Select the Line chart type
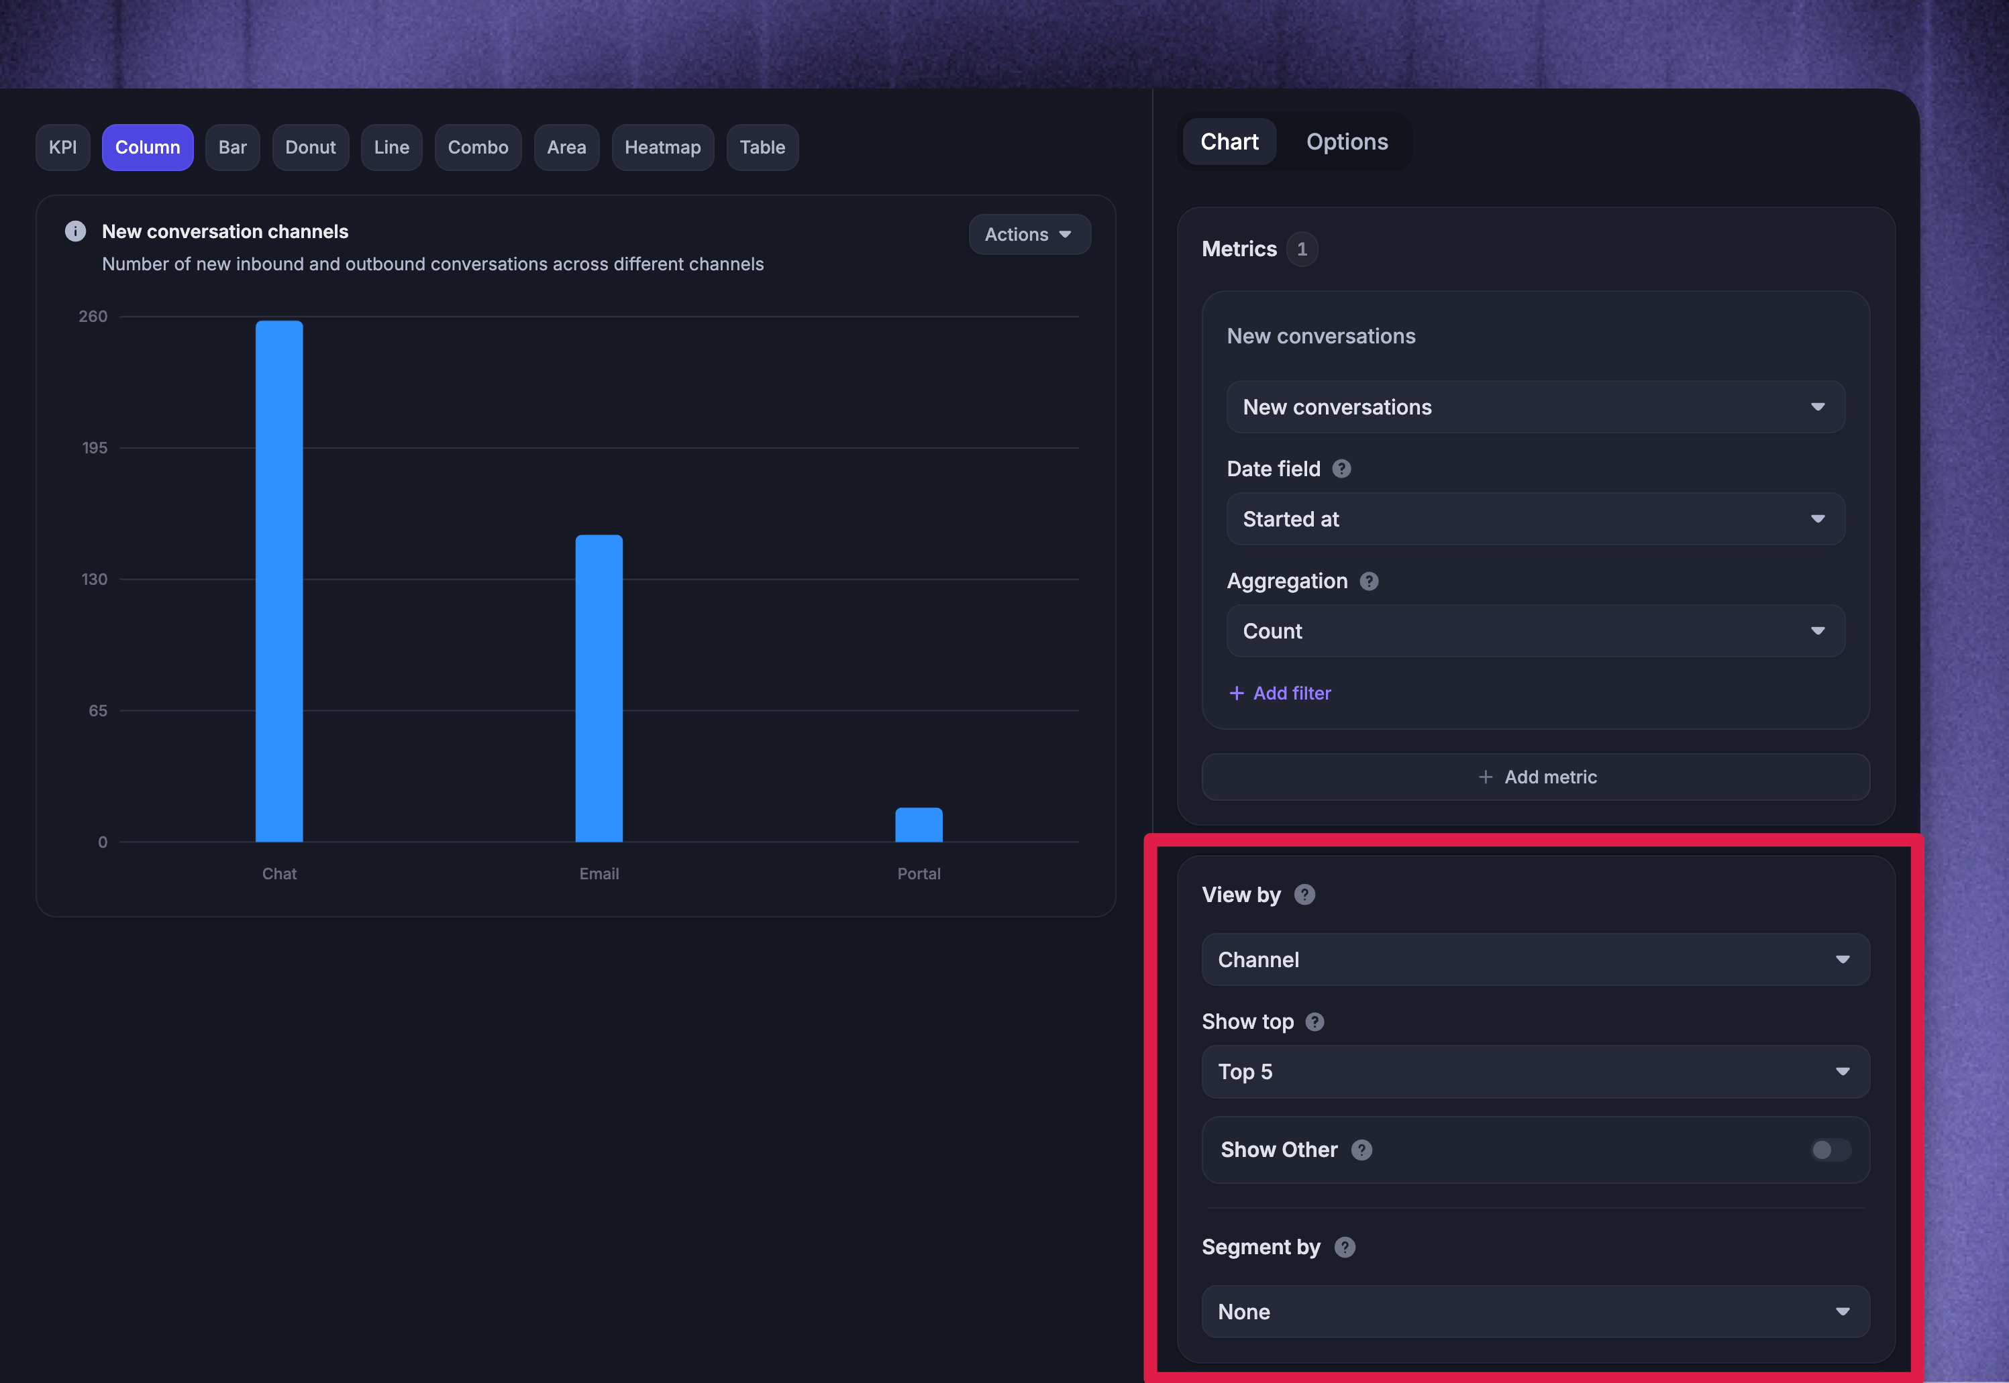The height and width of the screenshot is (1383, 2009). pyautogui.click(x=392, y=148)
